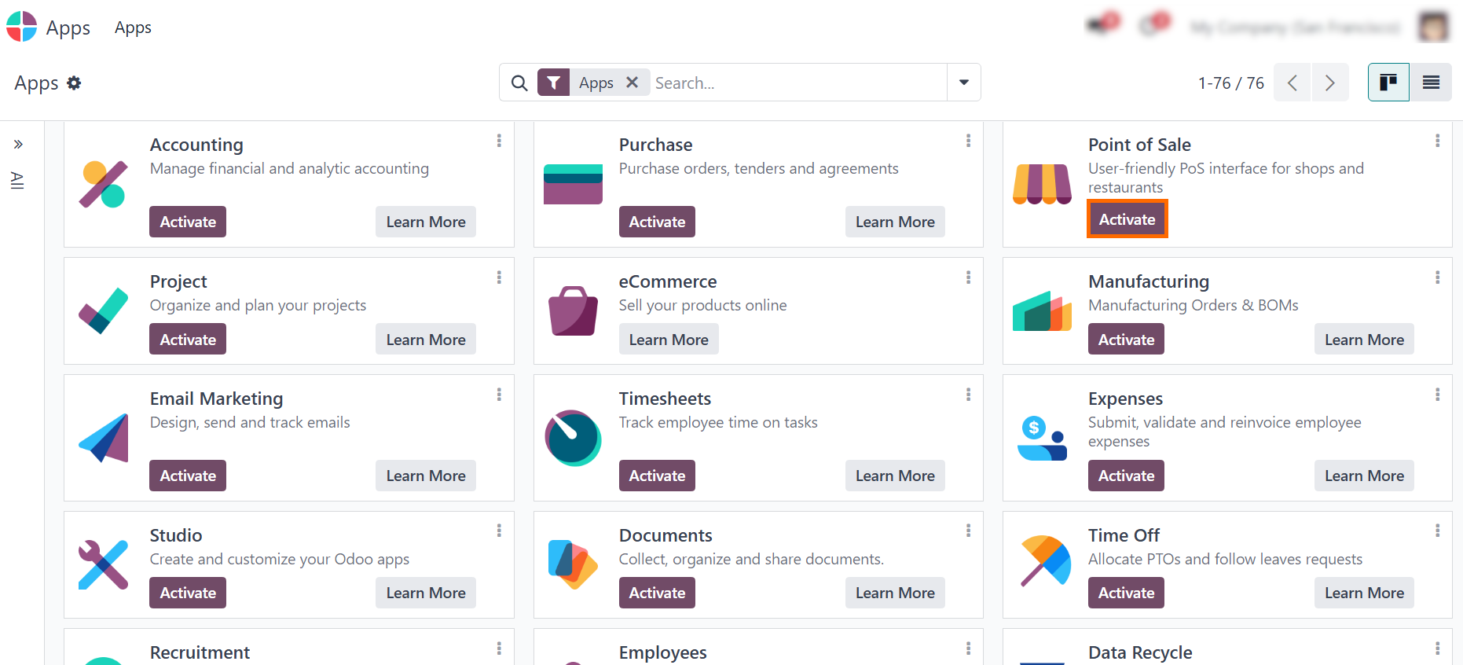Open the Timesheets card options menu

tap(968, 395)
